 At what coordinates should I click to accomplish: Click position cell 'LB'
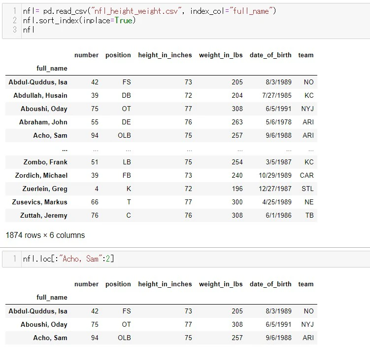pos(127,162)
